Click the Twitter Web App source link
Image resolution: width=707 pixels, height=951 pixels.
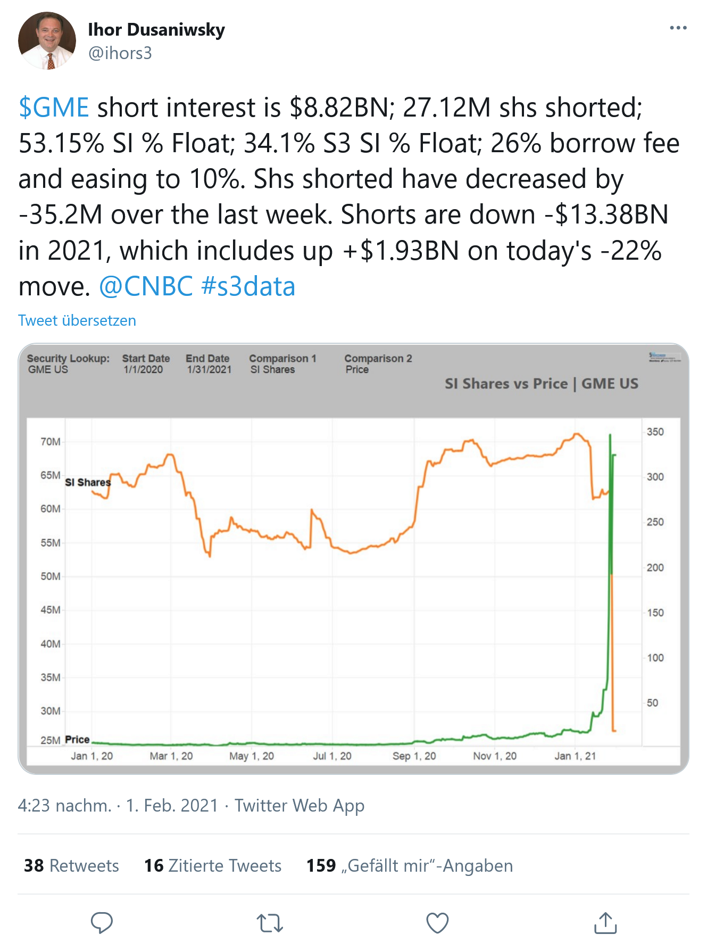point(300,805)
